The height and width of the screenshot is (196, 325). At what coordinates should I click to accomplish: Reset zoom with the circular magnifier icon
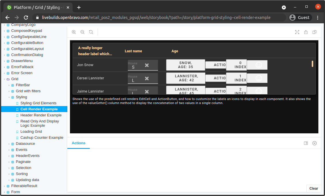pos(91,32)
